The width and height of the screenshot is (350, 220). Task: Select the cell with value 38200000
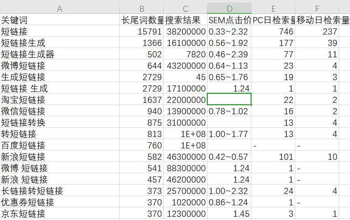[185, 31]
